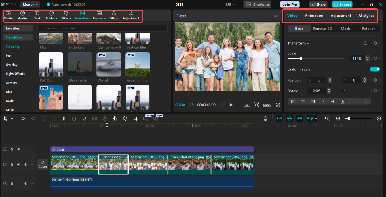The width and height of the screenshot is (386, 197).
Task: Zoom out the timeline with minus magnifier
Action: click(338, 119)
